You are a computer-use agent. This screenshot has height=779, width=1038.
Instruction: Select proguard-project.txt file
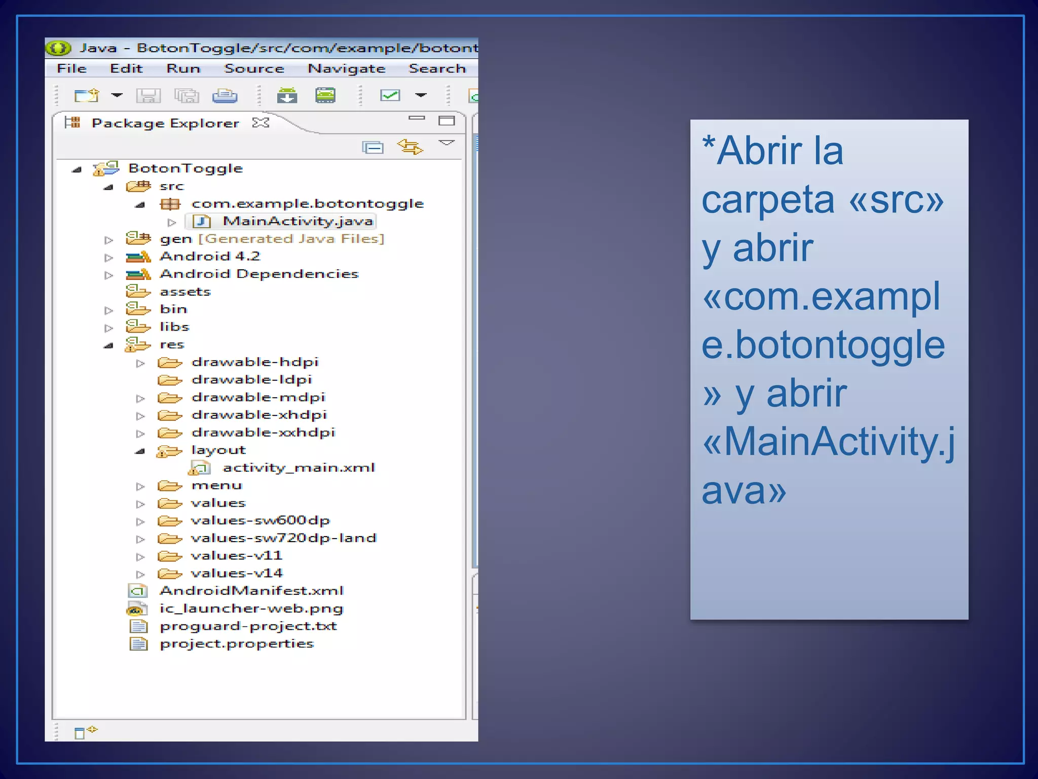tap(248, 626)
